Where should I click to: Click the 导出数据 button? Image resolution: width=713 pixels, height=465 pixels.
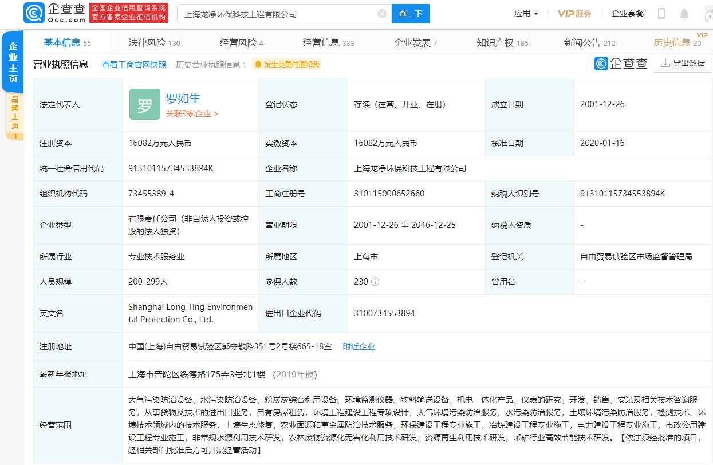point(683,63)
